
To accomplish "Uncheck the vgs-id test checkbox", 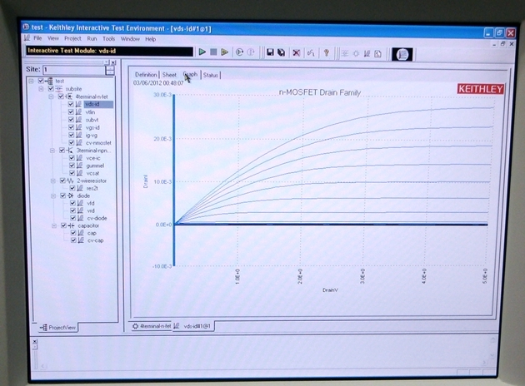I will point(71,127).
